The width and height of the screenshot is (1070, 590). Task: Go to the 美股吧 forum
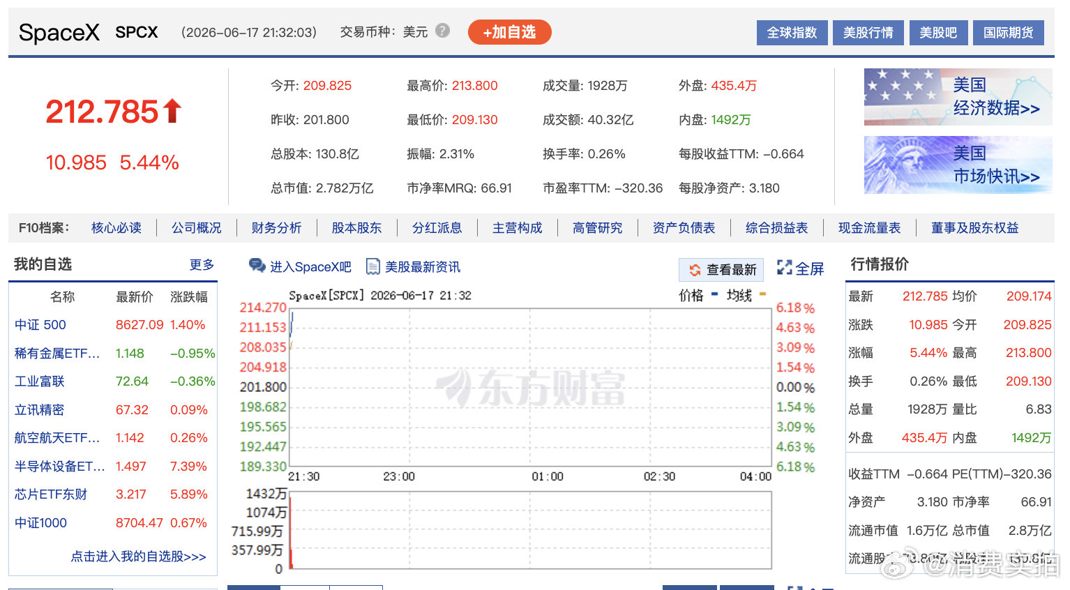point(938,33)
